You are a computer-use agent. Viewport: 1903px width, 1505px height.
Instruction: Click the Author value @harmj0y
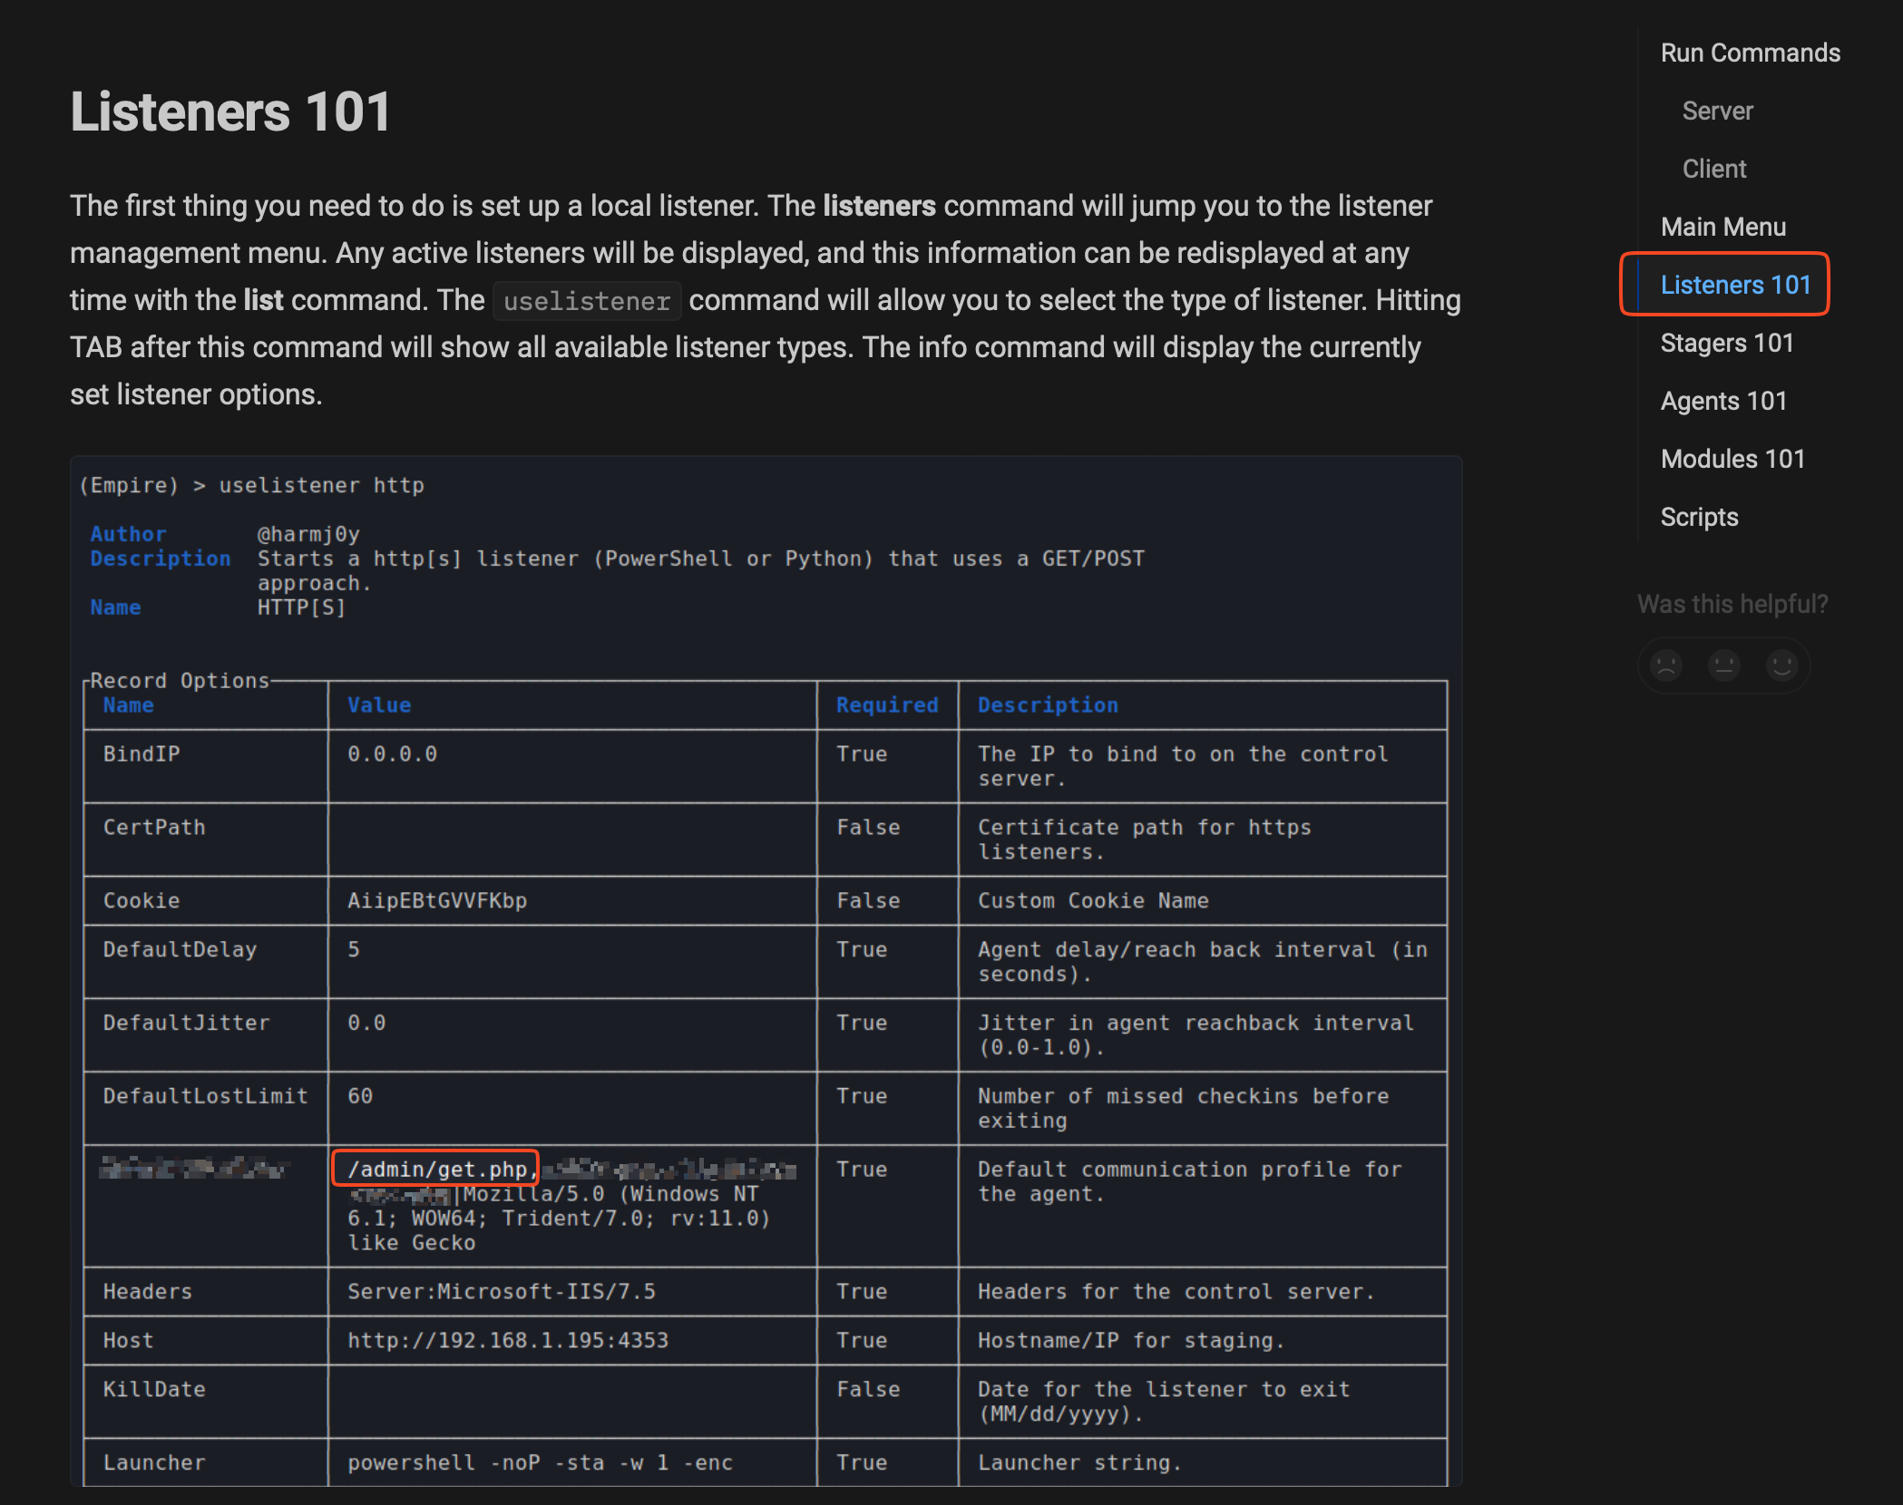[x=308, y=535]
